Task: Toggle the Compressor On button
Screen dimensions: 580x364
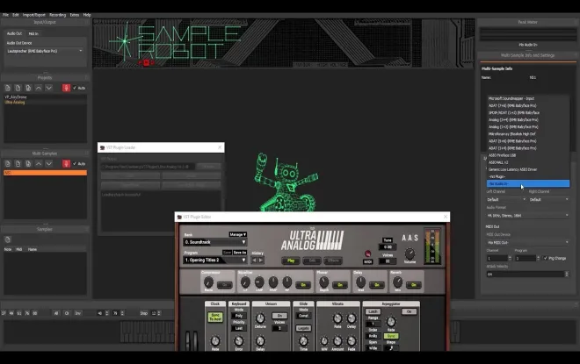Action: click(224, 285)
